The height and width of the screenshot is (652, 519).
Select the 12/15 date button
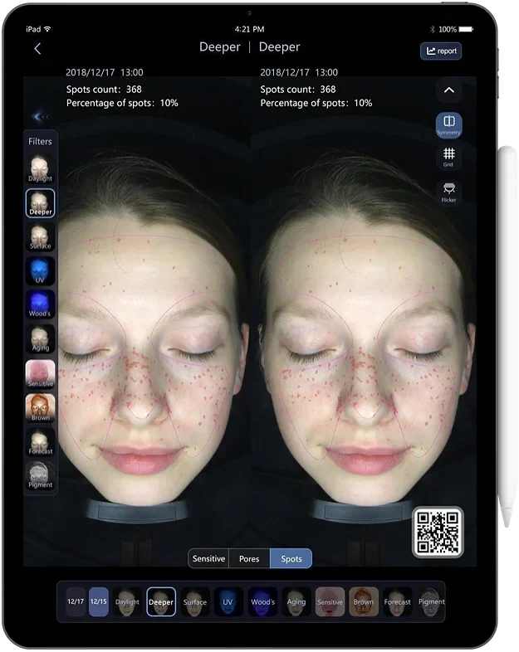click(x=99, y=601)
